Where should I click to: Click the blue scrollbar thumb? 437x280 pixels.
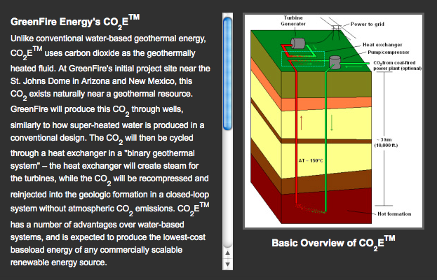tap(227, 73)
